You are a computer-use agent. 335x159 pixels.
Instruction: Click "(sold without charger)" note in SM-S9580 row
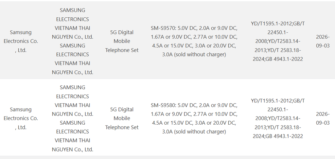pos(200,132)
